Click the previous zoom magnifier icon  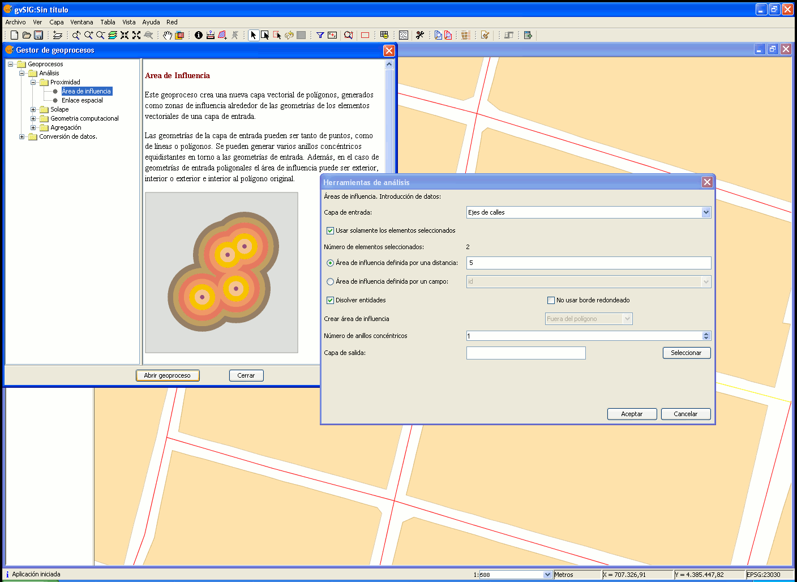point(76,35)
